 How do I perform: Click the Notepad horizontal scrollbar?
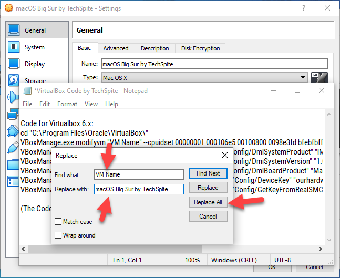173,248
